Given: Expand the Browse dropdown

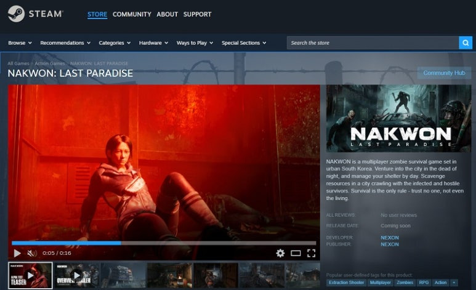Looking at the screenshot, I should (x=20, y=43).
